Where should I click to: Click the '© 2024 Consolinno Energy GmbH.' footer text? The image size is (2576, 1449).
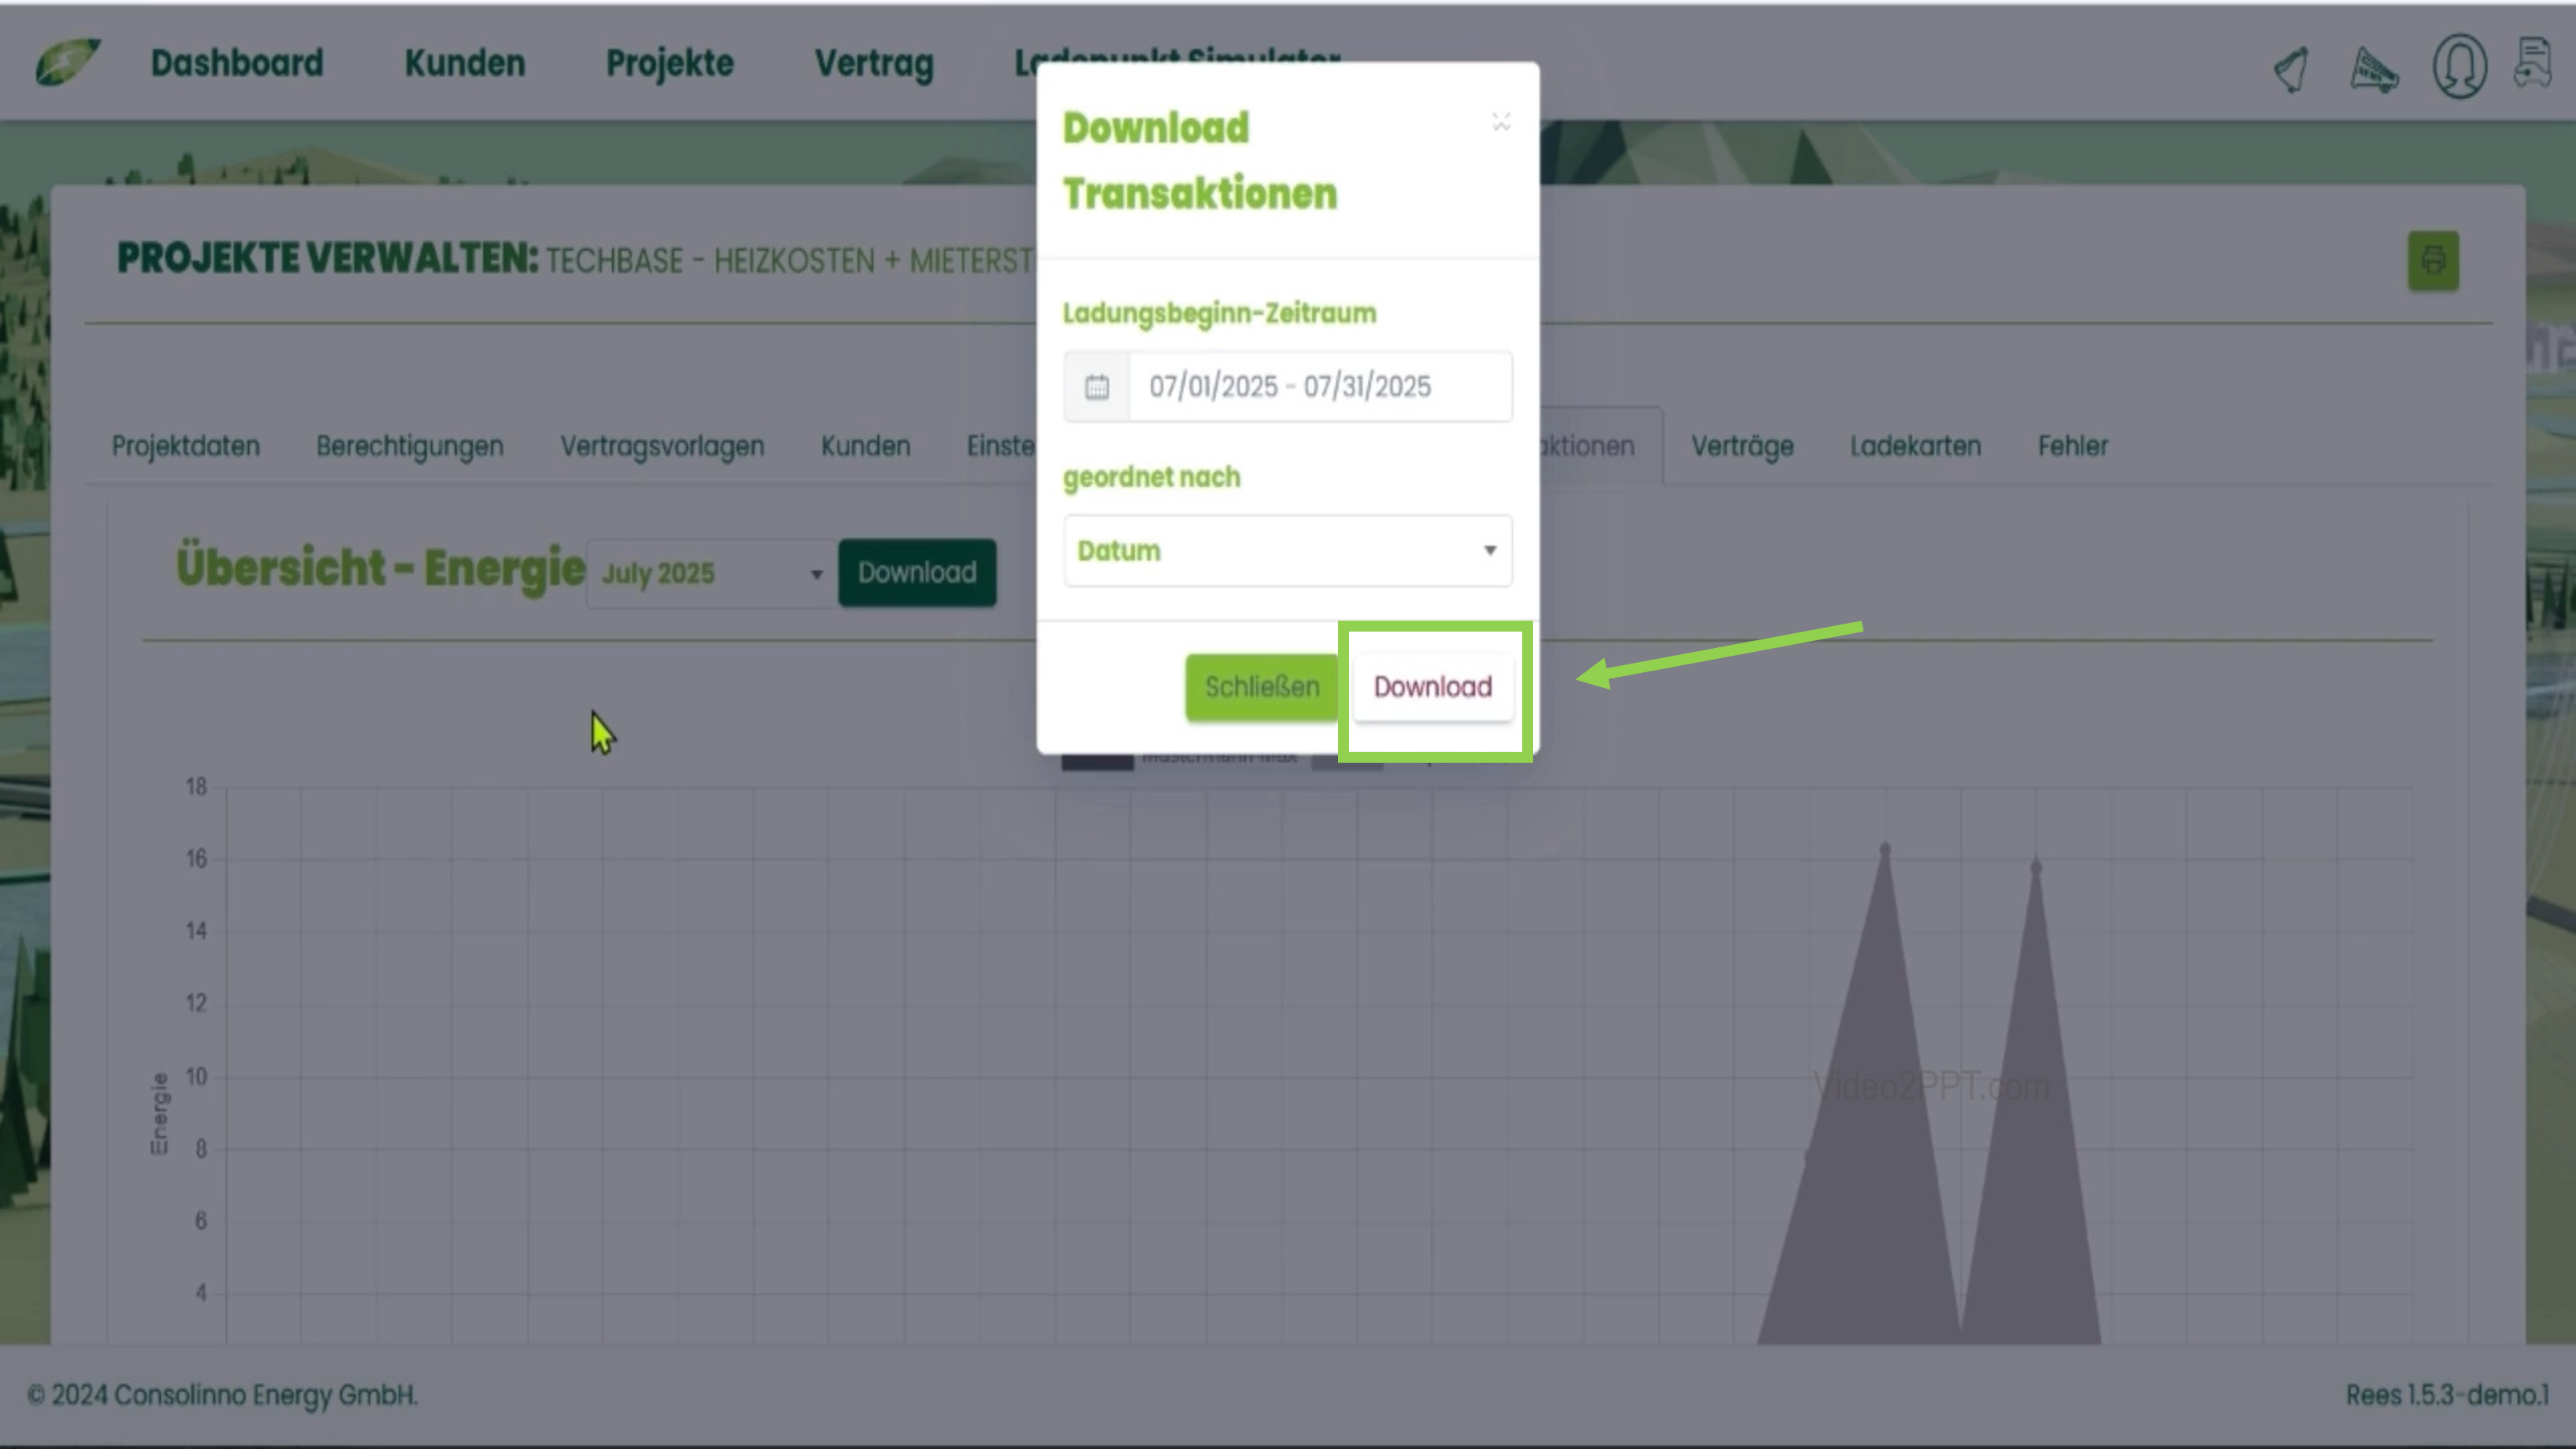[222, 1395]
